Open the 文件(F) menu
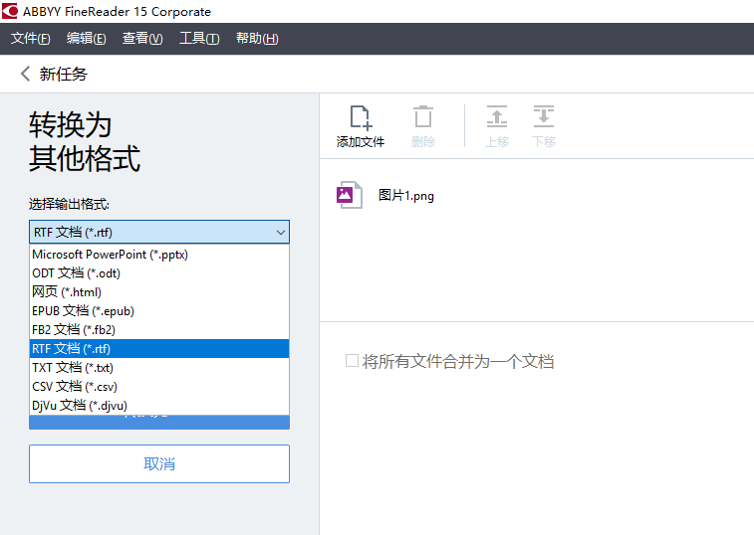Image resolution: width=754 pixels, height=535 pixels. (30, 39)
